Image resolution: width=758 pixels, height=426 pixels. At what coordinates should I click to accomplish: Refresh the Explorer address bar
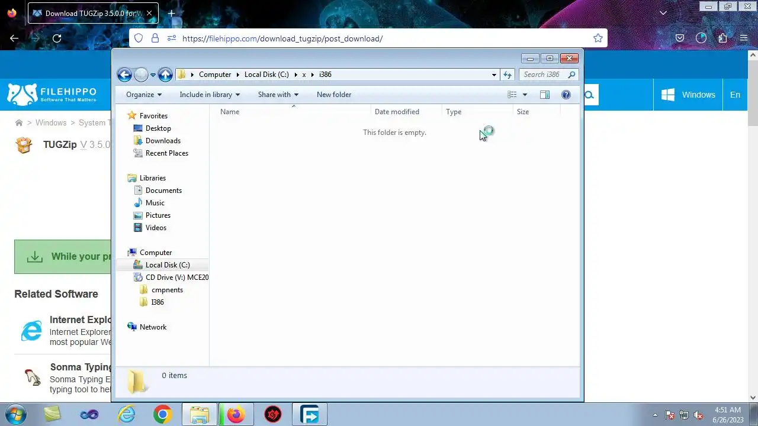508,75
